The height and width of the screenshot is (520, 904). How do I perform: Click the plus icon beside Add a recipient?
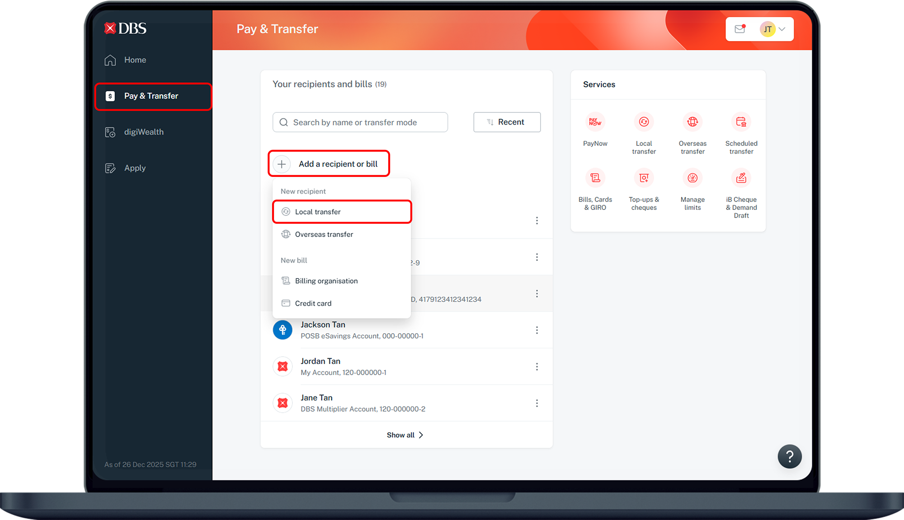(x=282, y=164)
